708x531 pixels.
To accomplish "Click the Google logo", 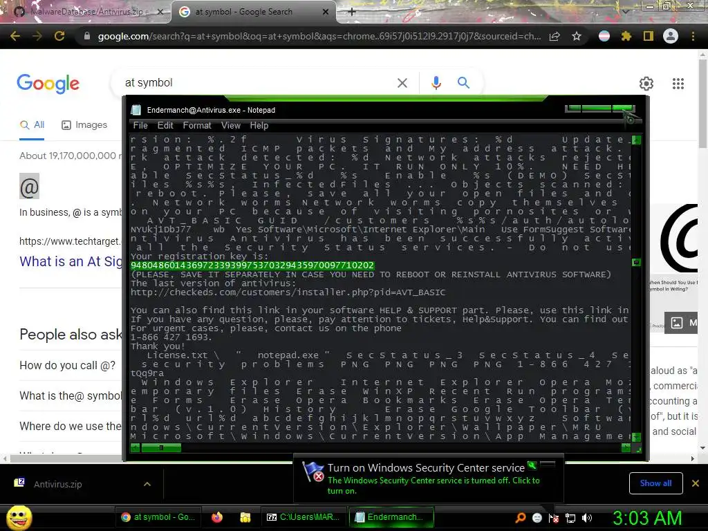I will coord(48,84).
